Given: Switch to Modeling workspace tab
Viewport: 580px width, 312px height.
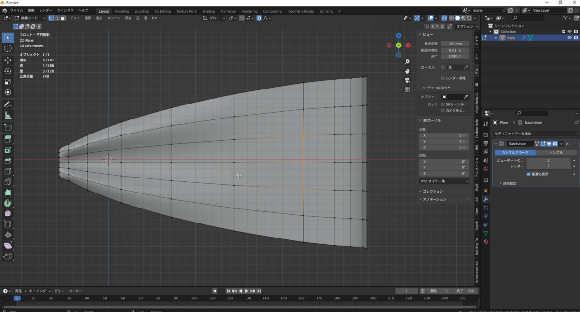Looking at the screenshot, I should coord(122,11).
